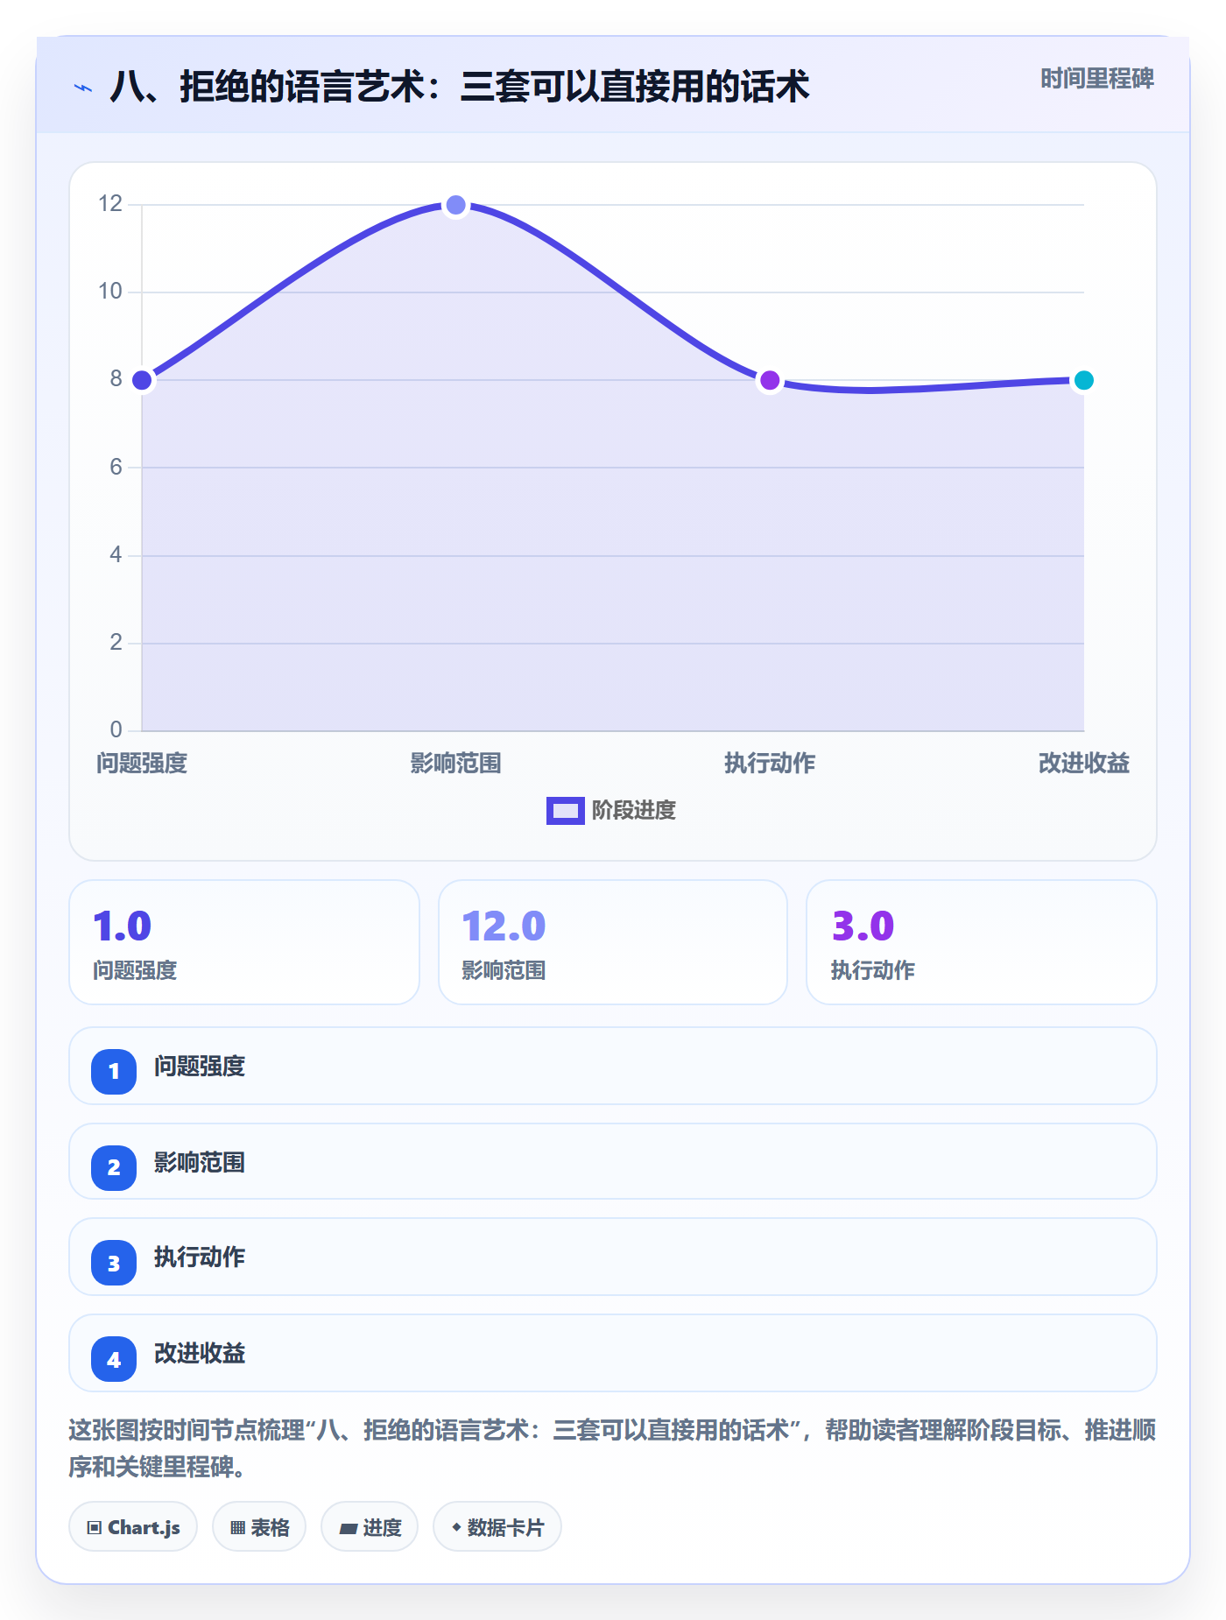The height and width of the screenshot is (1620, 1226).
Task: Select the 问题强度 list row text
Action: click(x=200, y=1067)
